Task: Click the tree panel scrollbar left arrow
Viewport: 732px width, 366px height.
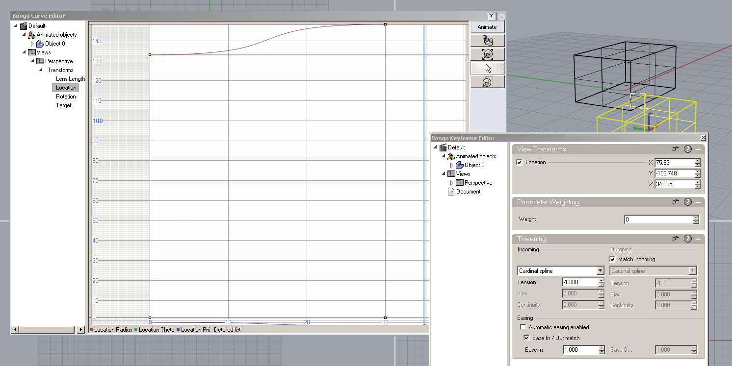Action: pos(14,330)
